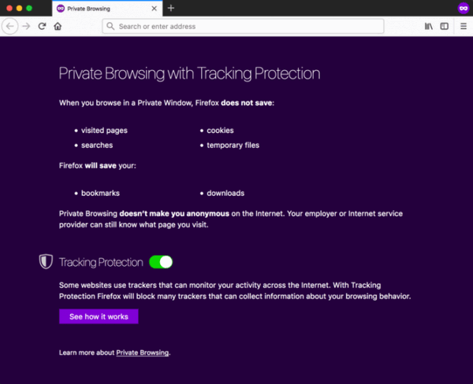Close the window with red button
Screen dimensions: 473x384
click(9, 8)
